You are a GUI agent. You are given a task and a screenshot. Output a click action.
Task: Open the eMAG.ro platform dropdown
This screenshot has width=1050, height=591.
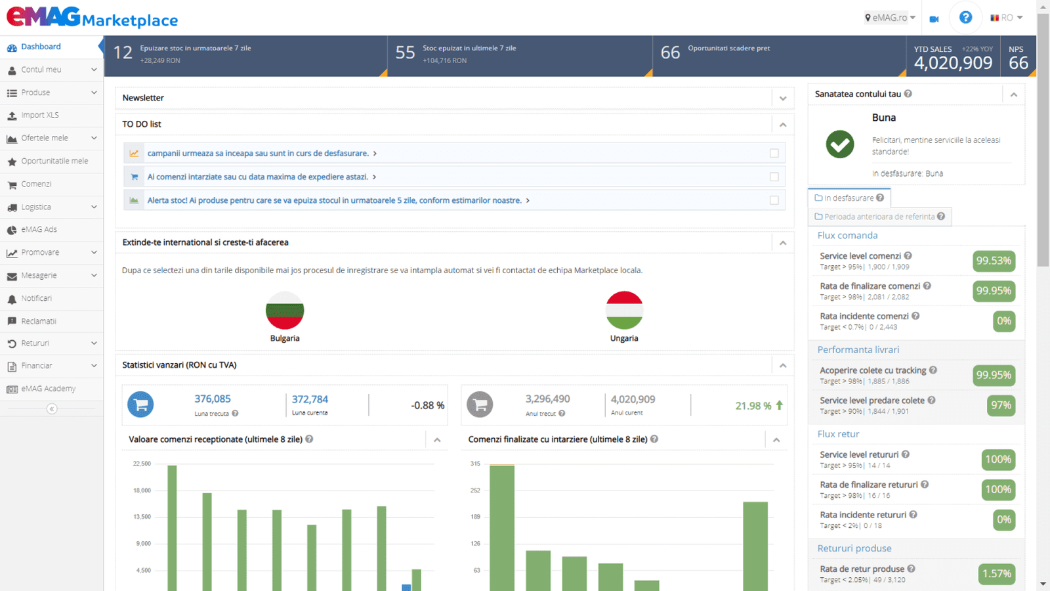pos(890,18)
